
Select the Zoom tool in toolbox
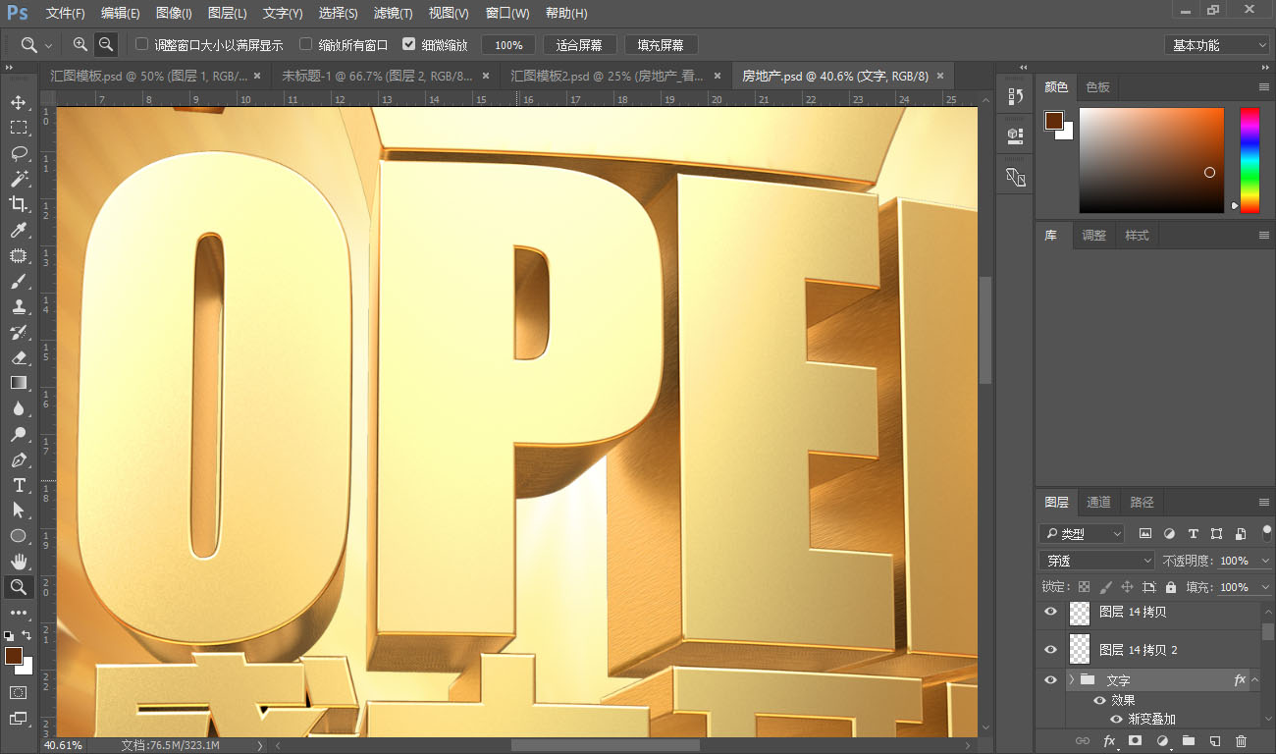click(x=18, y=587)
